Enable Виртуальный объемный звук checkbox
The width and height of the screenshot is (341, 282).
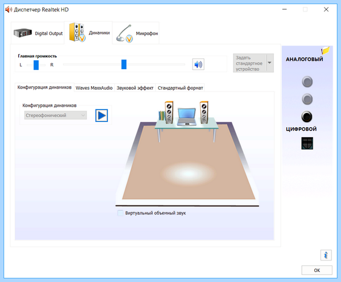[120, 213]
